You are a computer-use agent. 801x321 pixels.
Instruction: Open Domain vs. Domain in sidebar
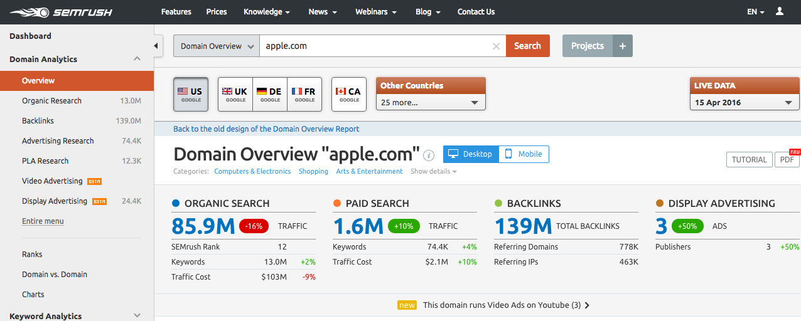point(55,275)
